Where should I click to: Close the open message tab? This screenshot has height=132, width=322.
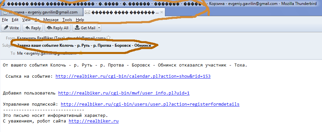point(162,12)
